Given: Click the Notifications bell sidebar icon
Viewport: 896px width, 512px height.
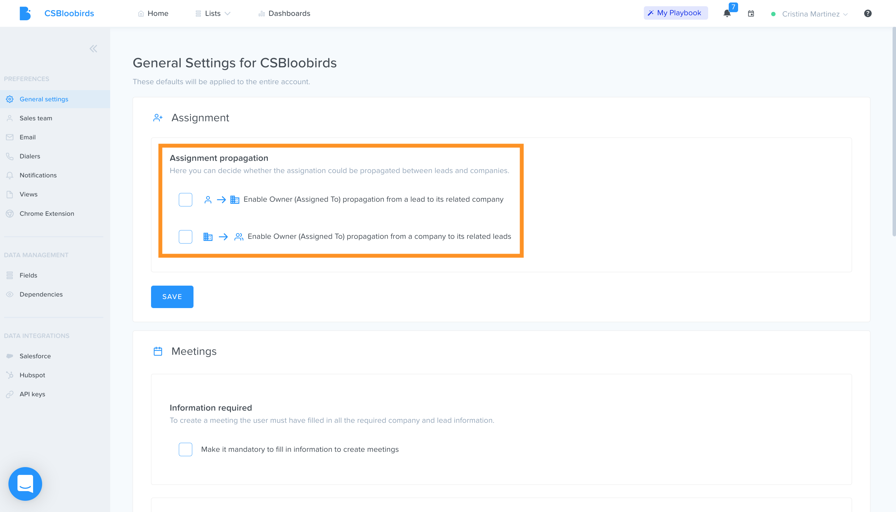Looking at the screenshot, I should 10,175.
